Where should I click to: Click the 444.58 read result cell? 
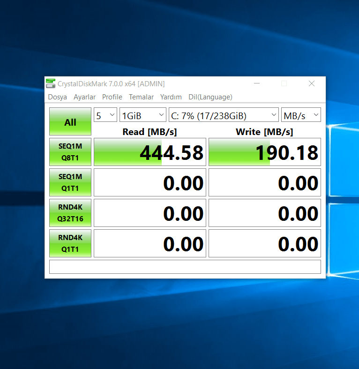click(150, 152)
